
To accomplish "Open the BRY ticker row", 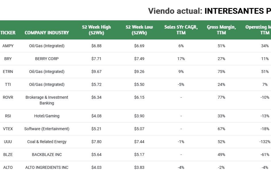I will coord(8,59).
